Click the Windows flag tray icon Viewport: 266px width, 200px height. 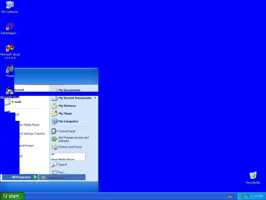pos(247,196)
